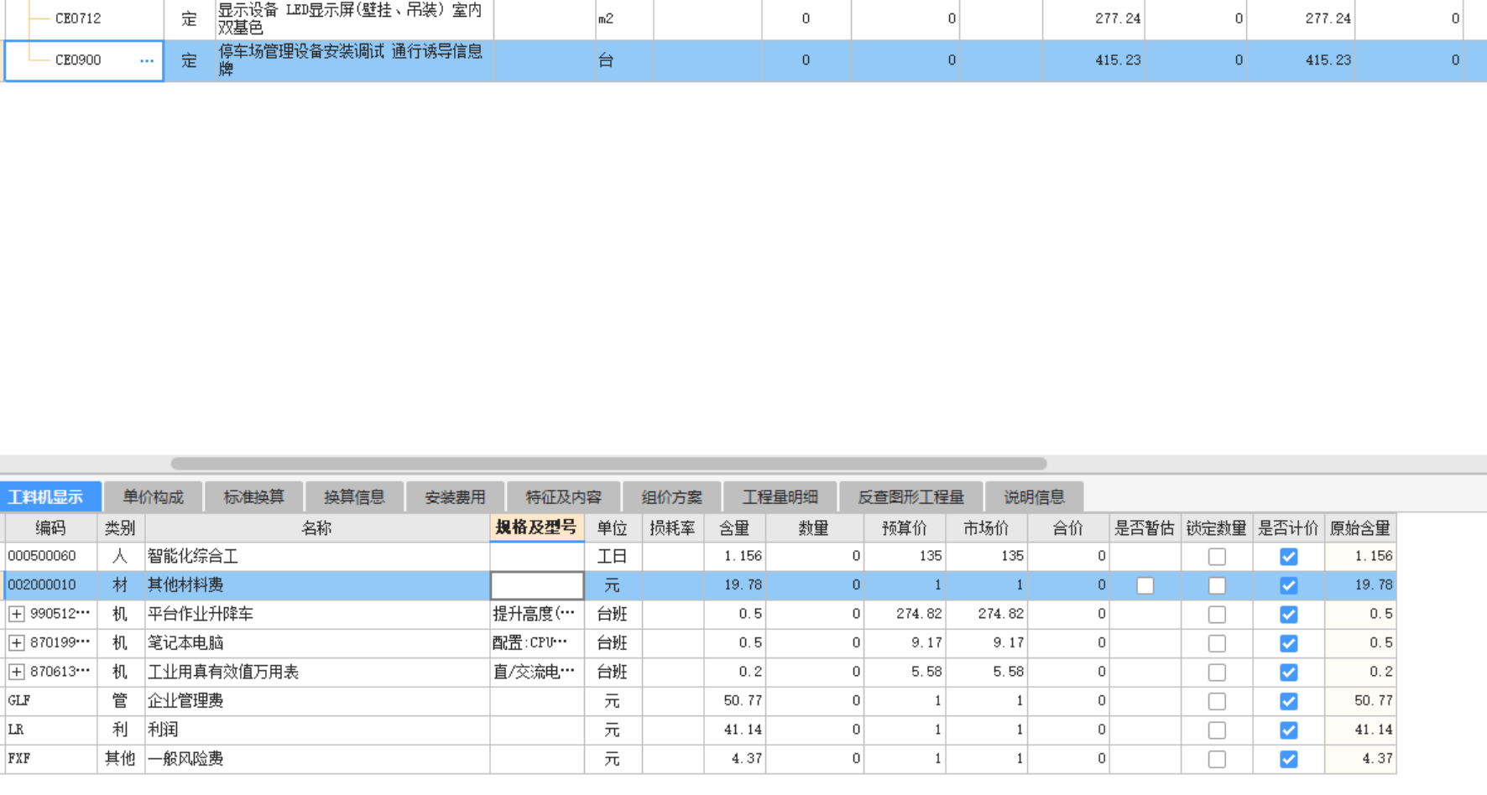Toggle 是否暂估 for 其他材料费
The height and width of the screenshot is (795, 1487).
click(1145, 585)
